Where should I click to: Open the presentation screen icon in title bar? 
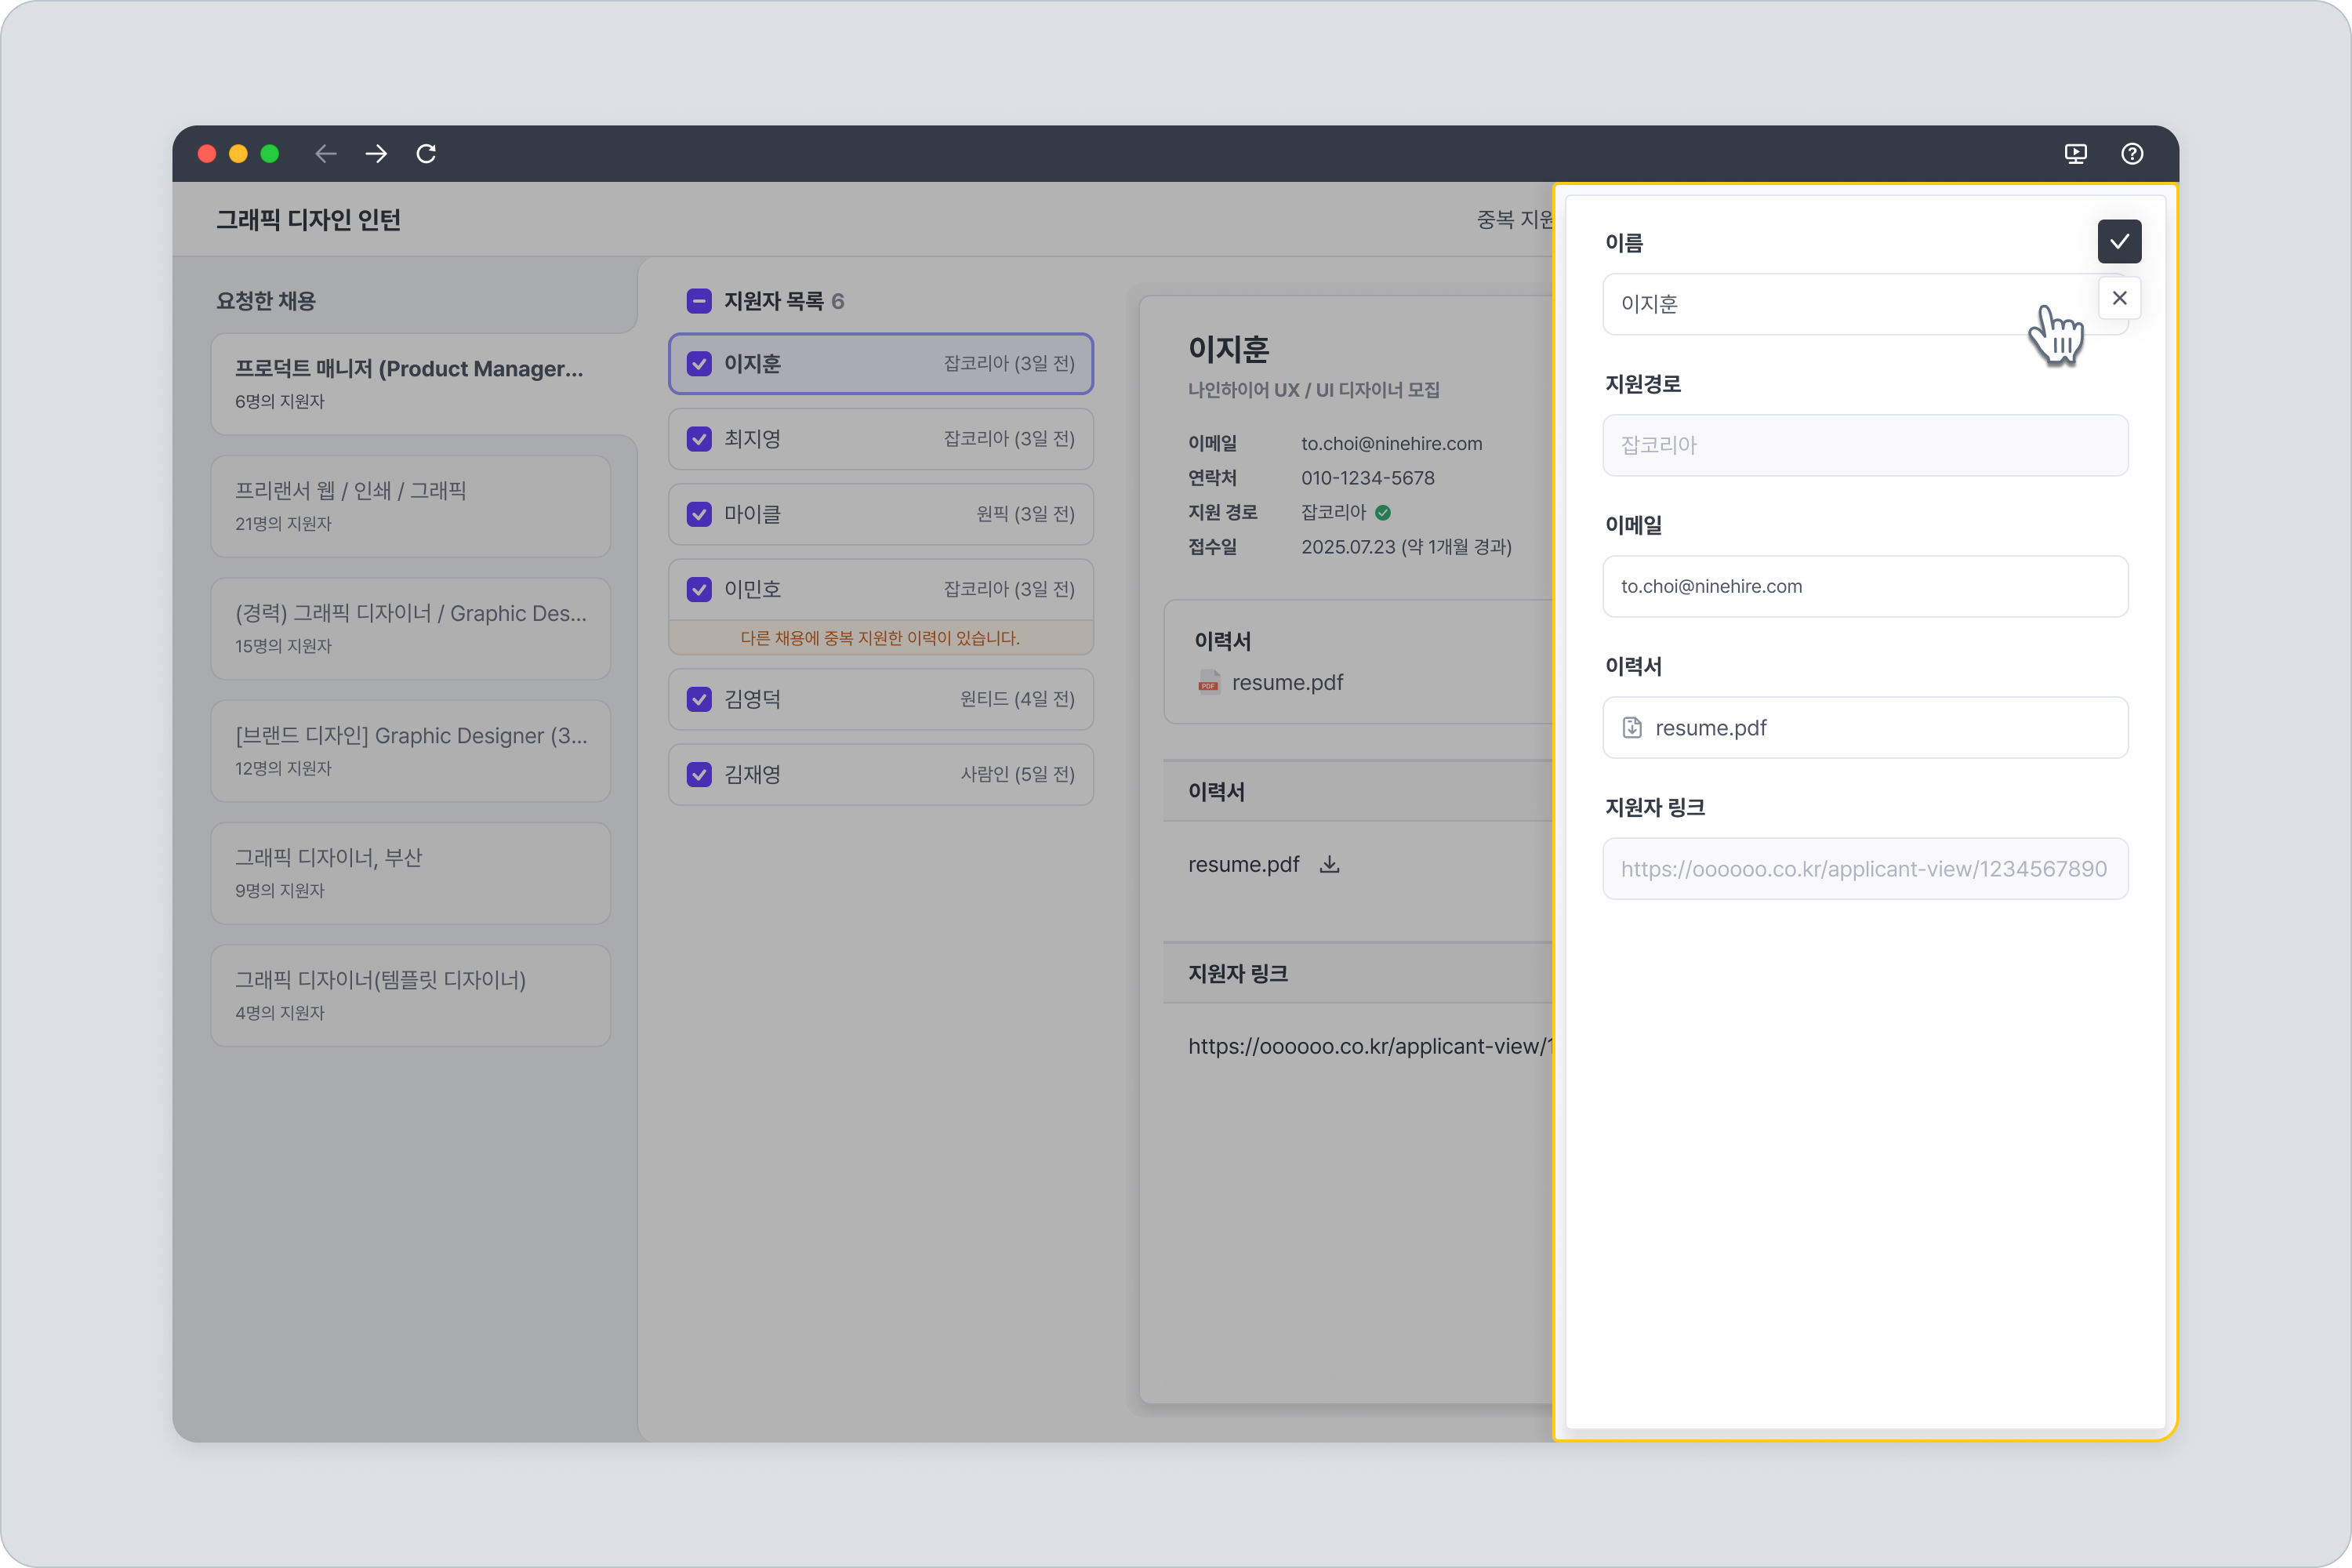point(2075,153)
